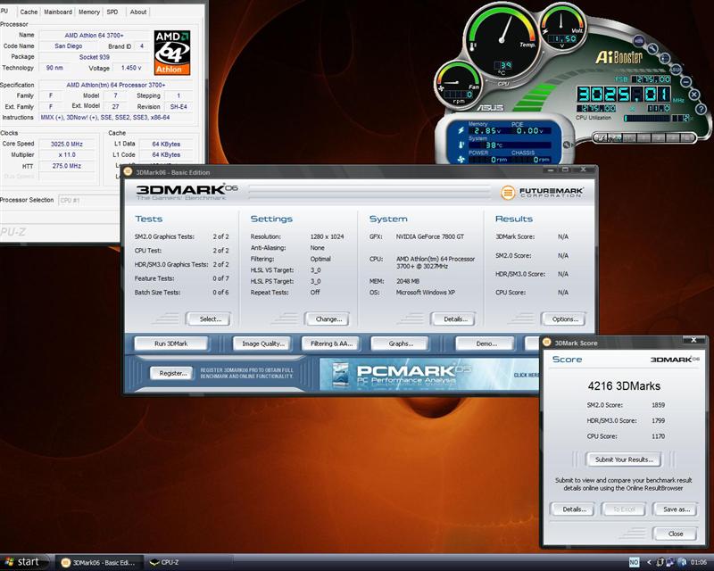
Task: Click the taskbar clock showing 01:06
Action: tap(699, 562)
